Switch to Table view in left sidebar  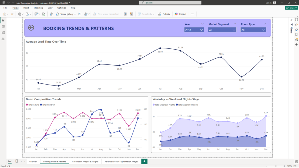click(x=3, y=27)
